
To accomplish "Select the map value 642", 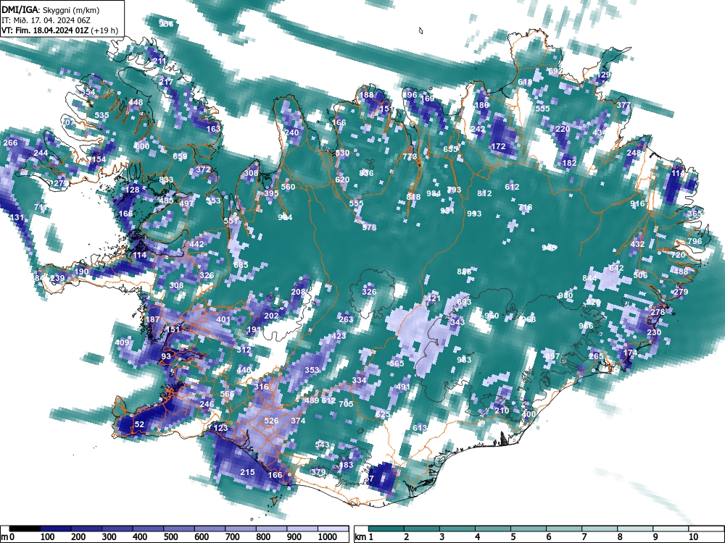I will [x=616, y=268].
